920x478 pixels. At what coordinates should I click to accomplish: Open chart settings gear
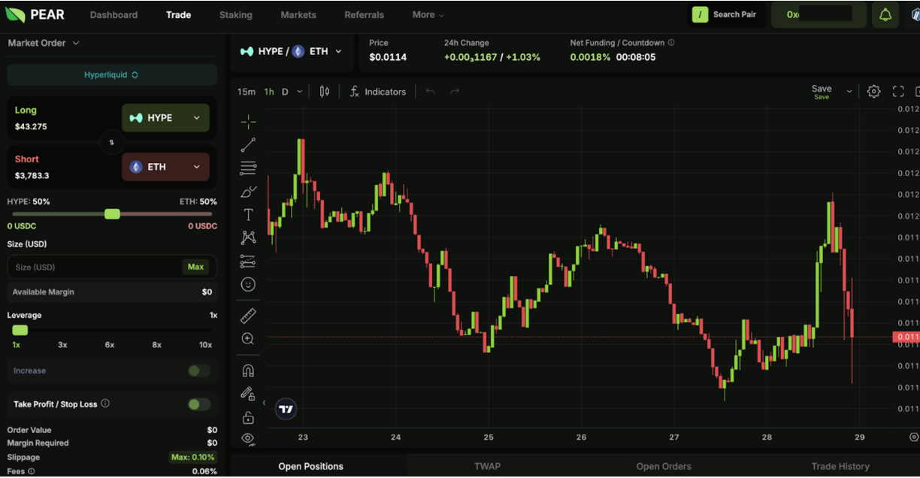[873, 92]
